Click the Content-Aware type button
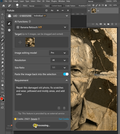 [57, 6]
